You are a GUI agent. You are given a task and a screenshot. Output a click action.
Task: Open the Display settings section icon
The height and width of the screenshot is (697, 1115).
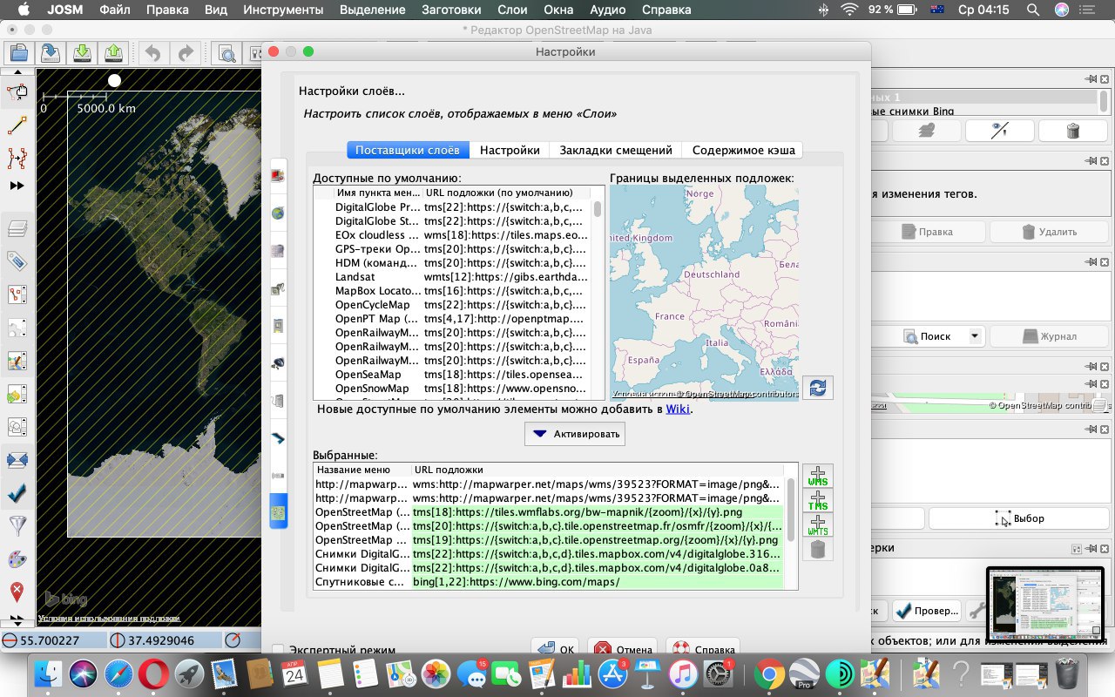tap(278, 174)
